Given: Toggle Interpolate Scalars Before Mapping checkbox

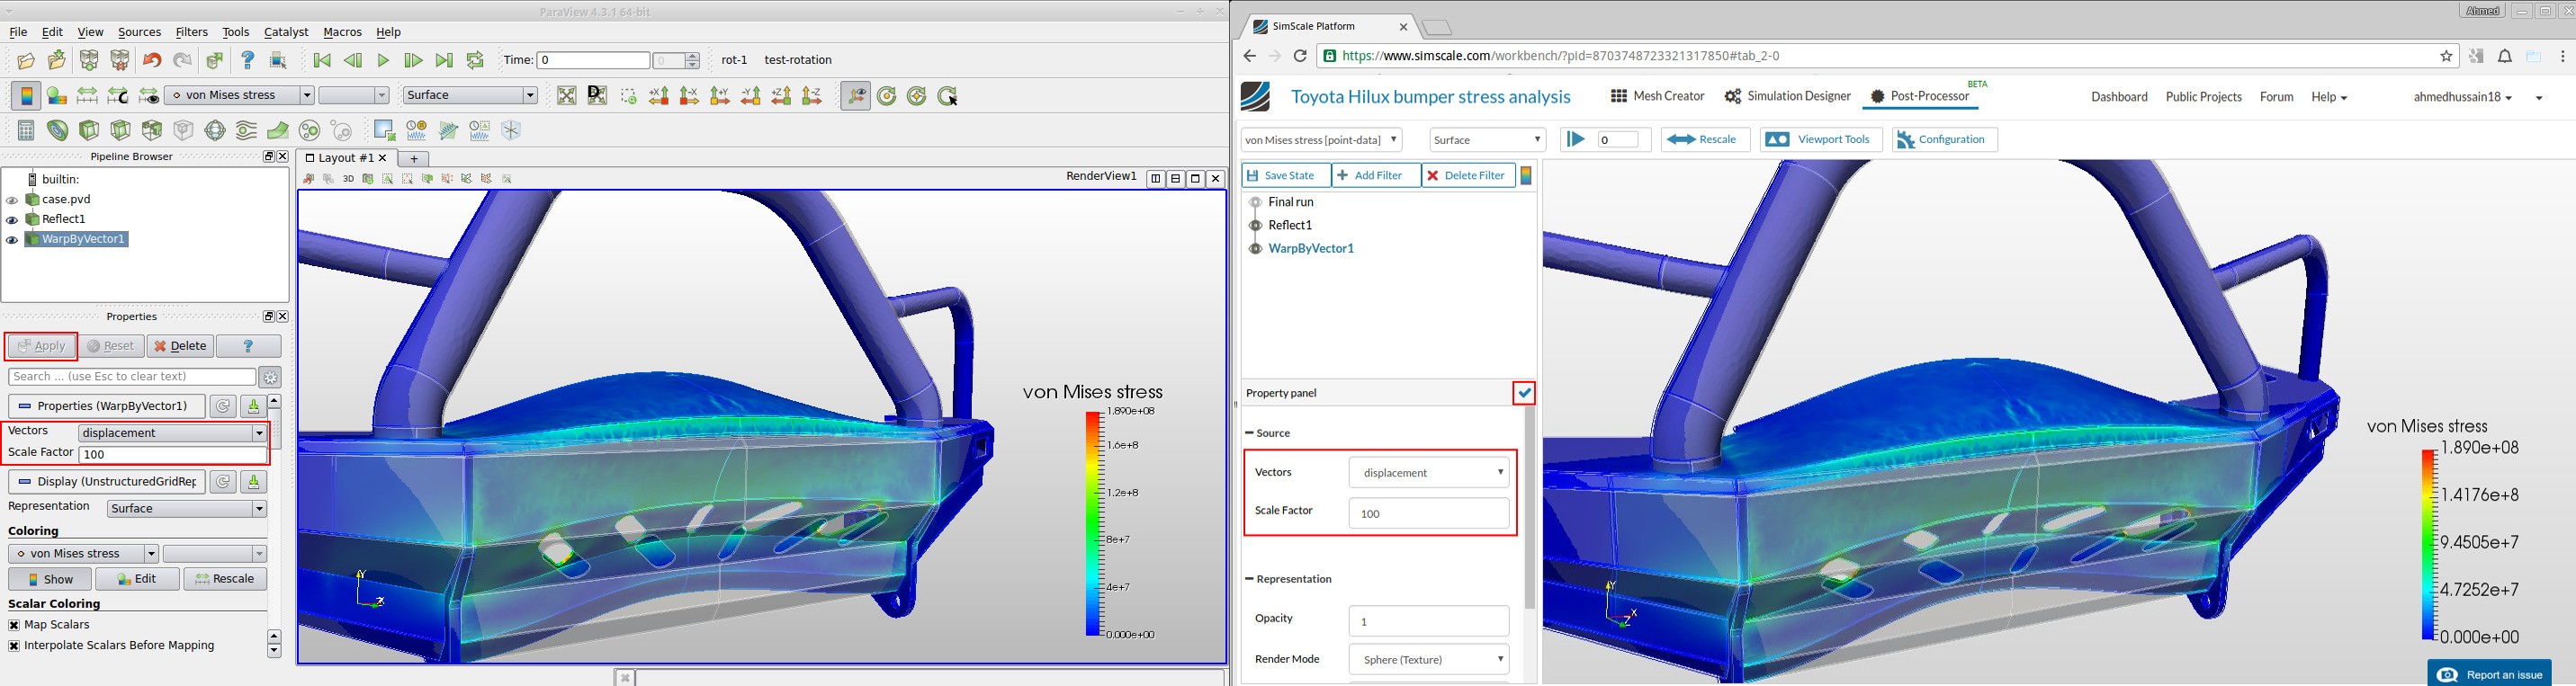Looking at the screenshot, I should tap(14, 646).
